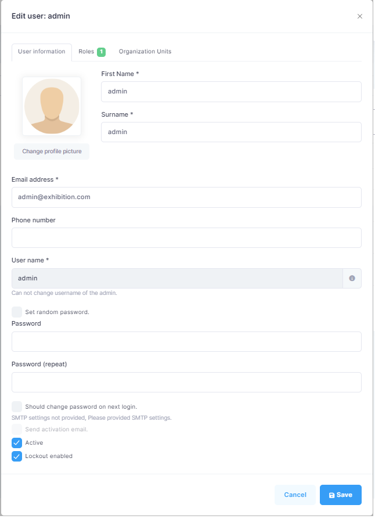Click the username info icon
This screenshot has height=519, width=375.
pos(352,279)
